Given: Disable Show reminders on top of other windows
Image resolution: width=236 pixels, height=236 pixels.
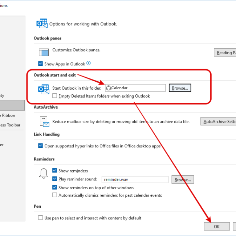Looking at the screenshot, I should [x=54, y=187].
